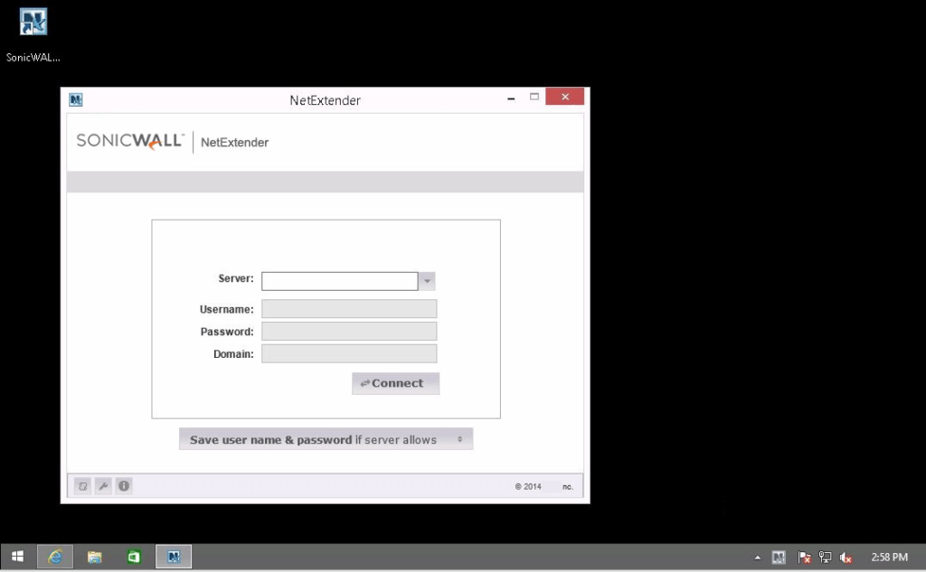Minimize the NetExtender window
Viewport: 926px width, 572px height.
[511, 98]
